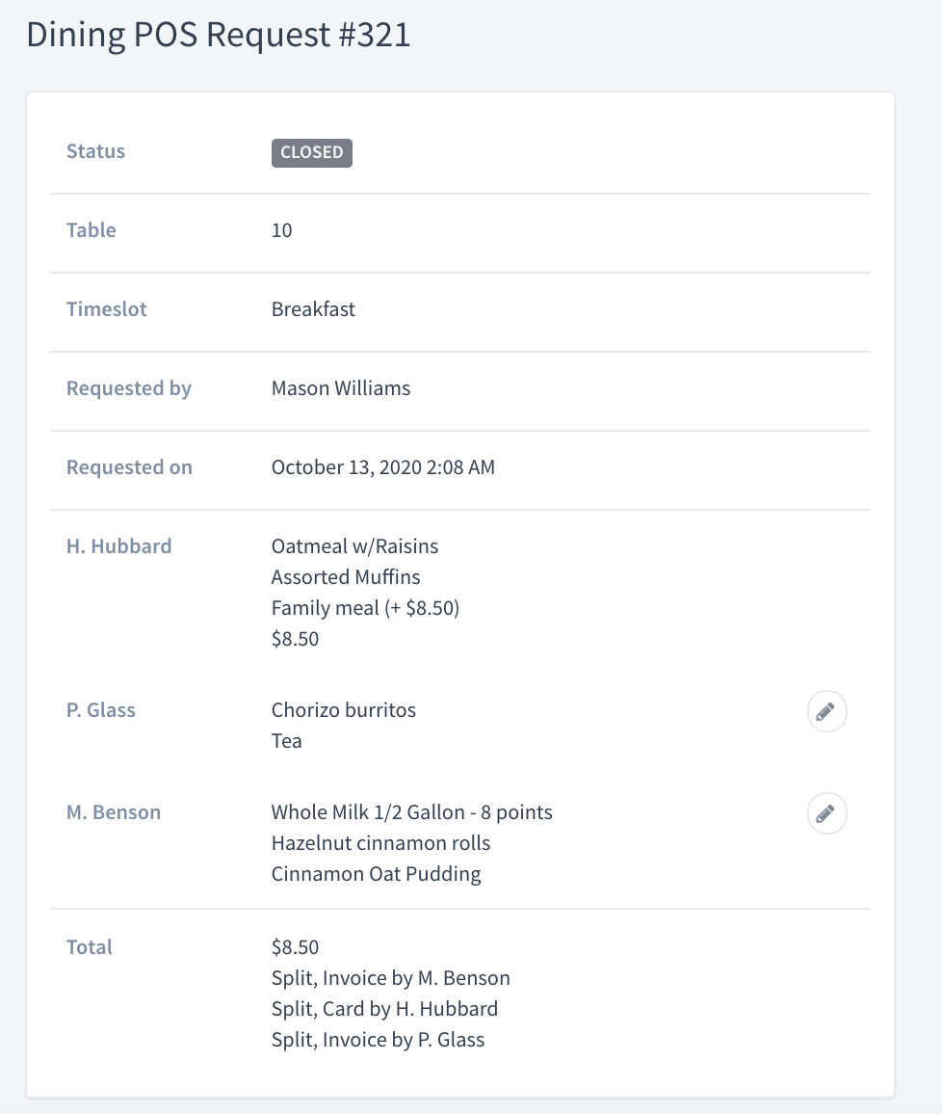Viewport: 942px width, 1114px height.
Task: Click Split, Invoice by M. Benson
Action: pos(390,978)
